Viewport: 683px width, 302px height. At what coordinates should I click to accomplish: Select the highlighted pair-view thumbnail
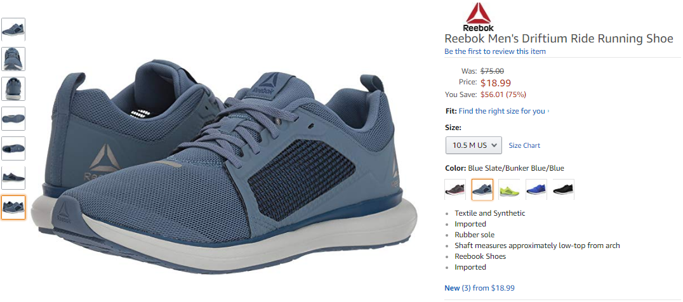[x=13, y=207]
